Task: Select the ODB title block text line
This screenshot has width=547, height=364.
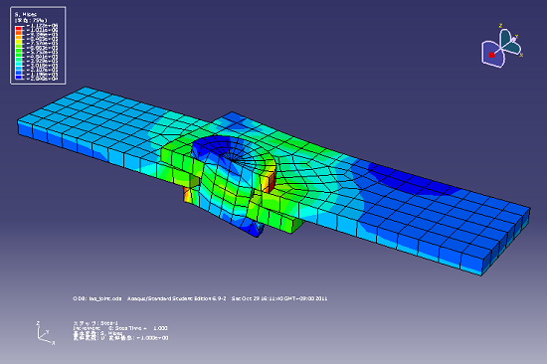Action: (x=200, y=298)
